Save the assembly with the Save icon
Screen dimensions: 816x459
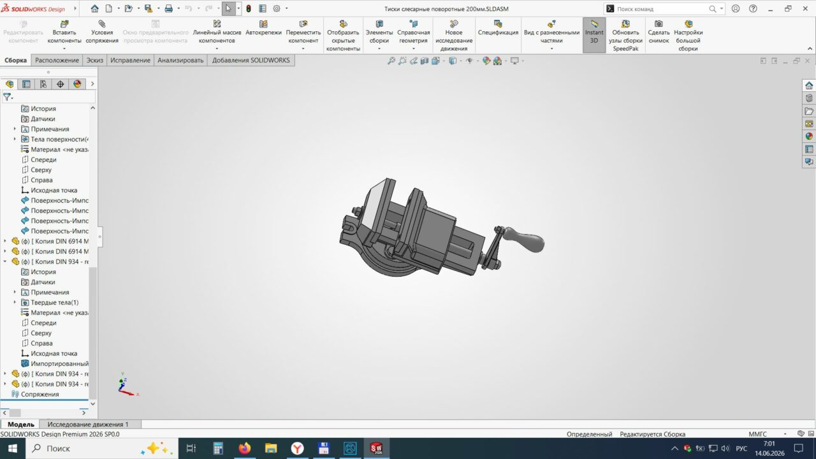[148, 9]
